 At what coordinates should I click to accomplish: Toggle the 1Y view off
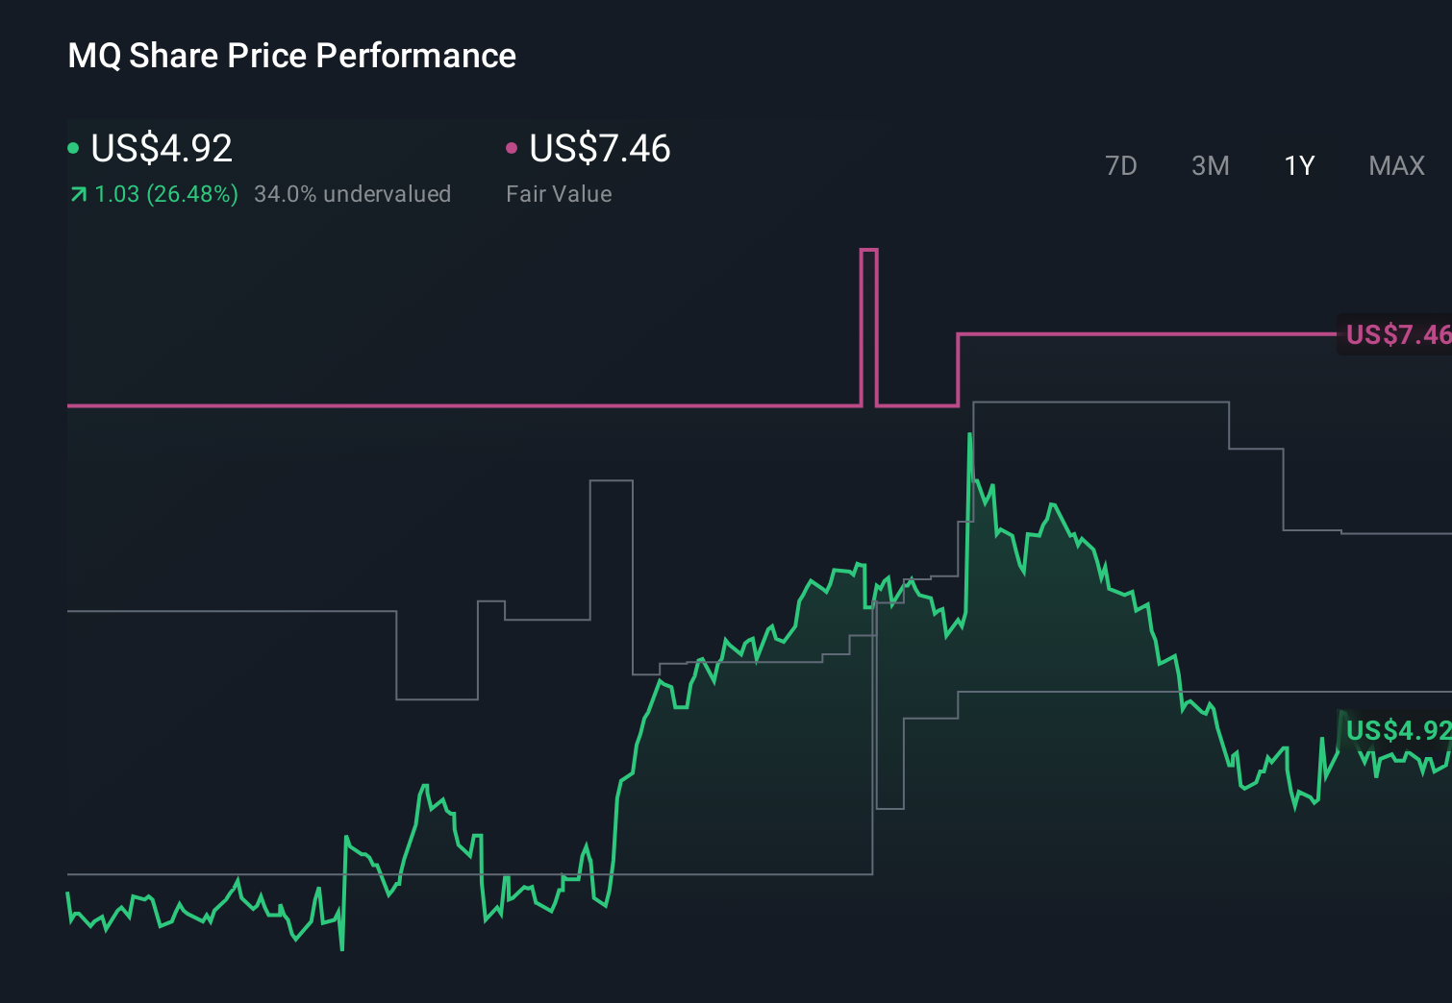coord(1298,165)
